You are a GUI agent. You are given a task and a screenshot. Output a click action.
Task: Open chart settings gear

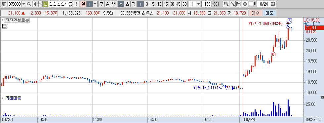click(245, 4)
